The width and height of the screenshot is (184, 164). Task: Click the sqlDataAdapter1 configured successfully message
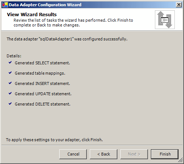tap(67, 39)
